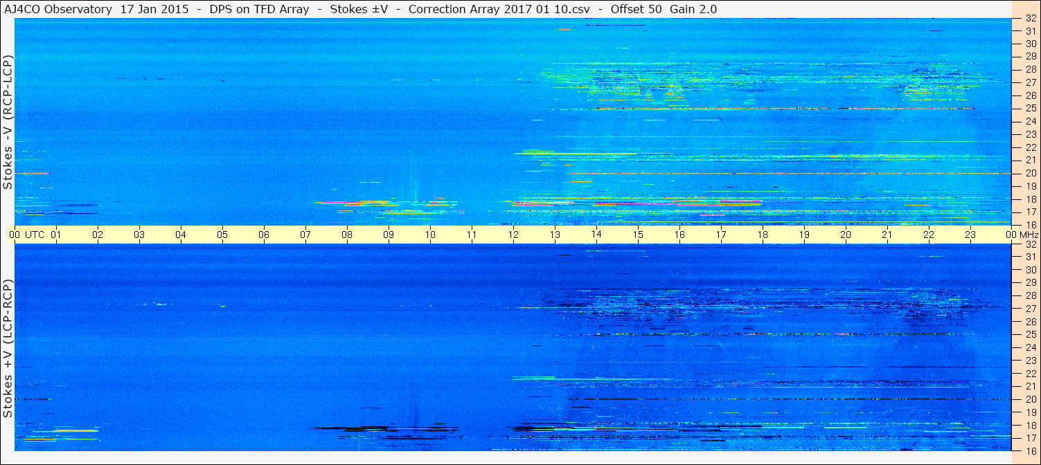This screenshot has height=465, width=1041.
Task: Click the 11 hour marker on the time axis
Action: click(x=472, y=235)
